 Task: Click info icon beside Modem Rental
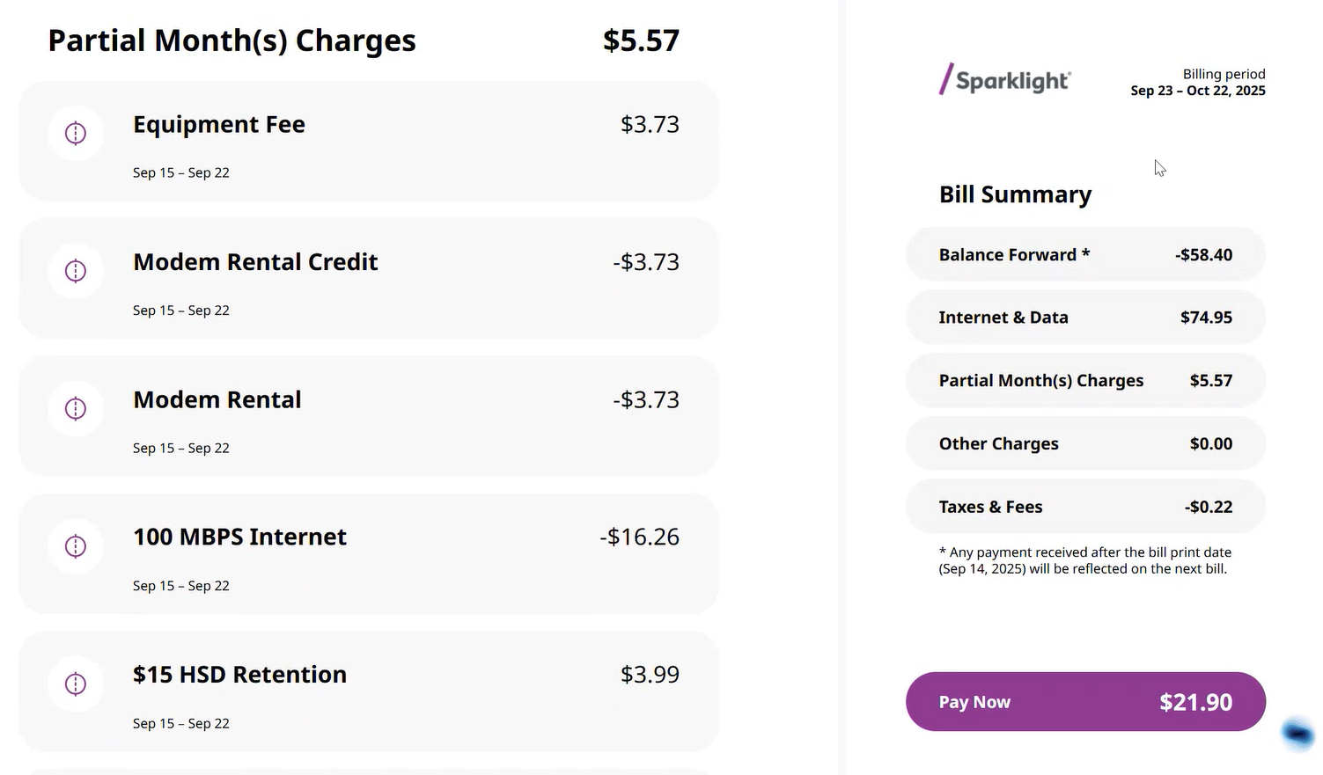click(76, 408)
